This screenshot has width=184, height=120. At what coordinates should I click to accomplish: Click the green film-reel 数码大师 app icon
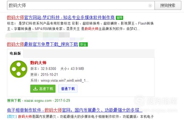point(18,69)
